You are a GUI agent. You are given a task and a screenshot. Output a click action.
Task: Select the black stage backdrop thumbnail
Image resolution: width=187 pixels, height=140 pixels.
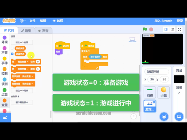point(179,79)
